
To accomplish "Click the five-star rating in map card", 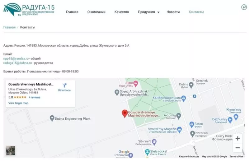I will (20, 97).
